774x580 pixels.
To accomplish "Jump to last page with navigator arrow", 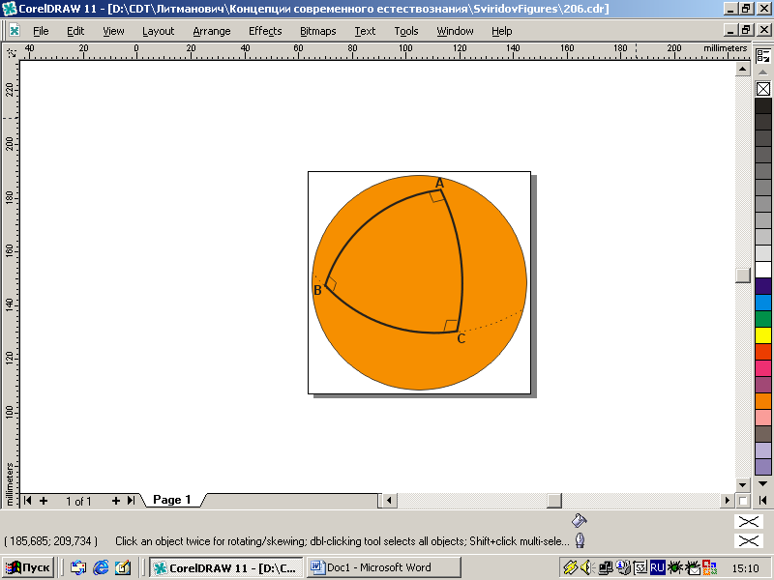I will point(131,501).
